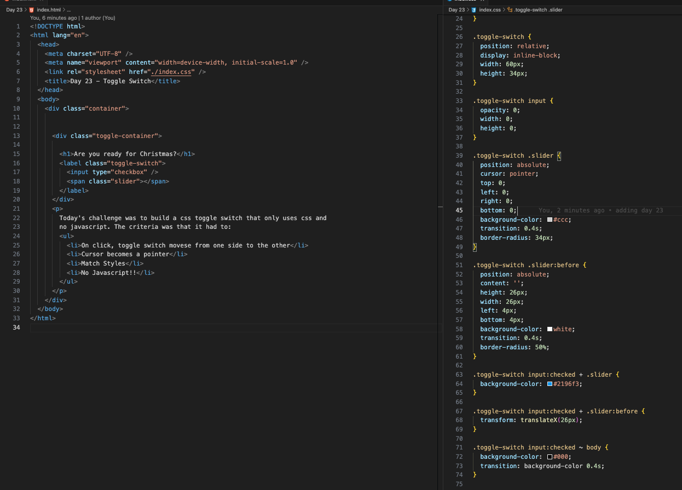Click the orange symbol icon before .toggle-switch .slider
This screenshot has width=682, height=490.
tap(510, 10)
